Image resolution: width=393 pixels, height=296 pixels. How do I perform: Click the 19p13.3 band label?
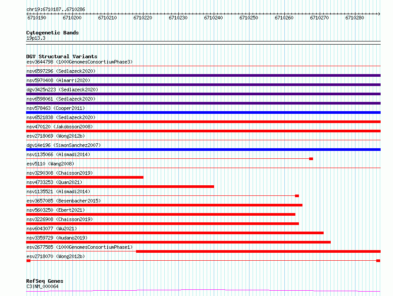point(36,38)
